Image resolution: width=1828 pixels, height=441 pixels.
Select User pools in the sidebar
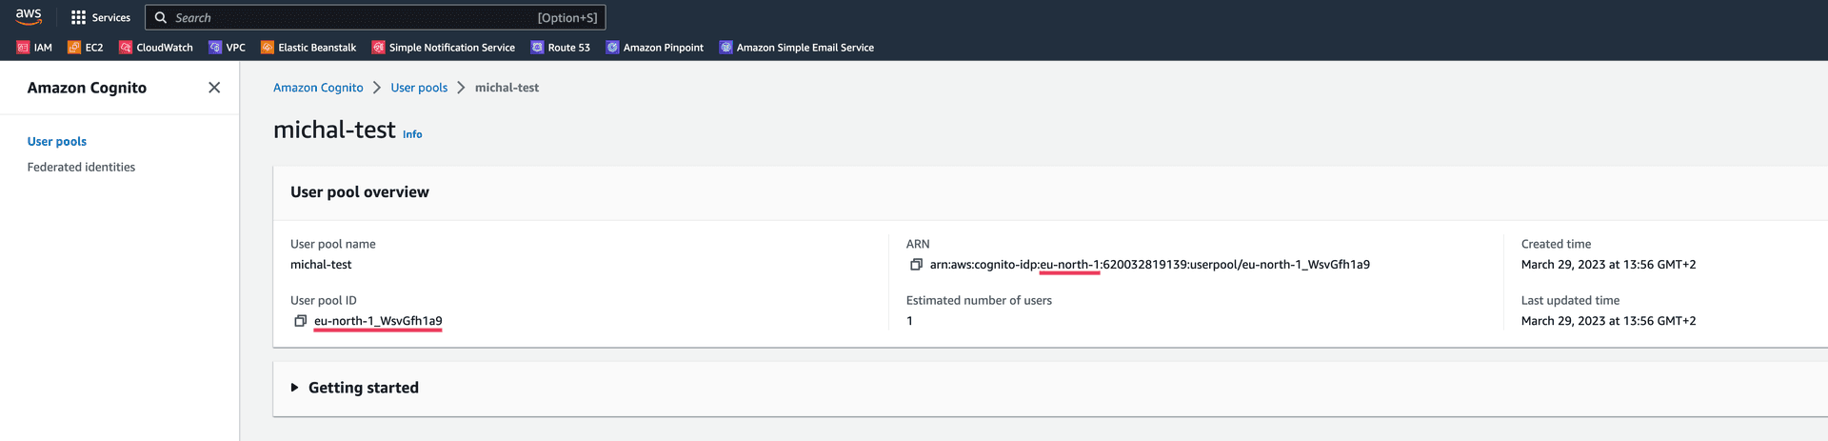coord(57,141)
